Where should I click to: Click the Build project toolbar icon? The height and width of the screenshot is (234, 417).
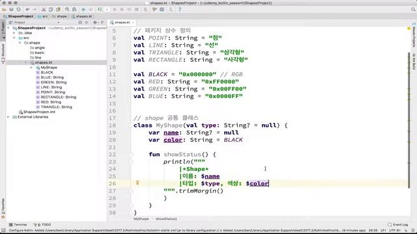point(100,10)
